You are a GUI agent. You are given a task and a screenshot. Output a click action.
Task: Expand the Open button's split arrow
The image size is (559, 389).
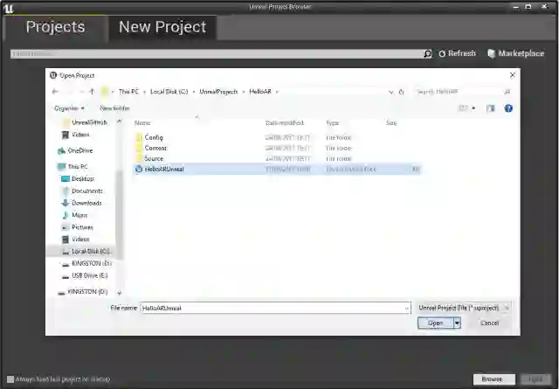(x=457, y=323)
